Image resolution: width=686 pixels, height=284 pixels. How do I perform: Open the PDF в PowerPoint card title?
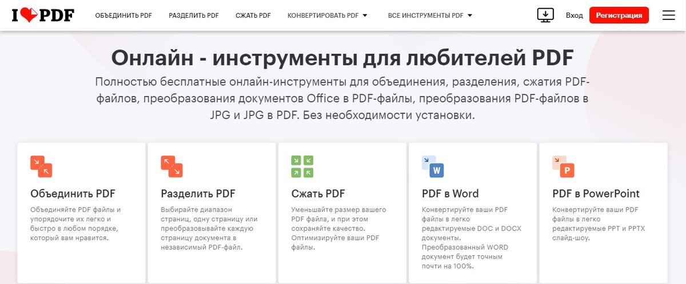[x=596, y=193]
